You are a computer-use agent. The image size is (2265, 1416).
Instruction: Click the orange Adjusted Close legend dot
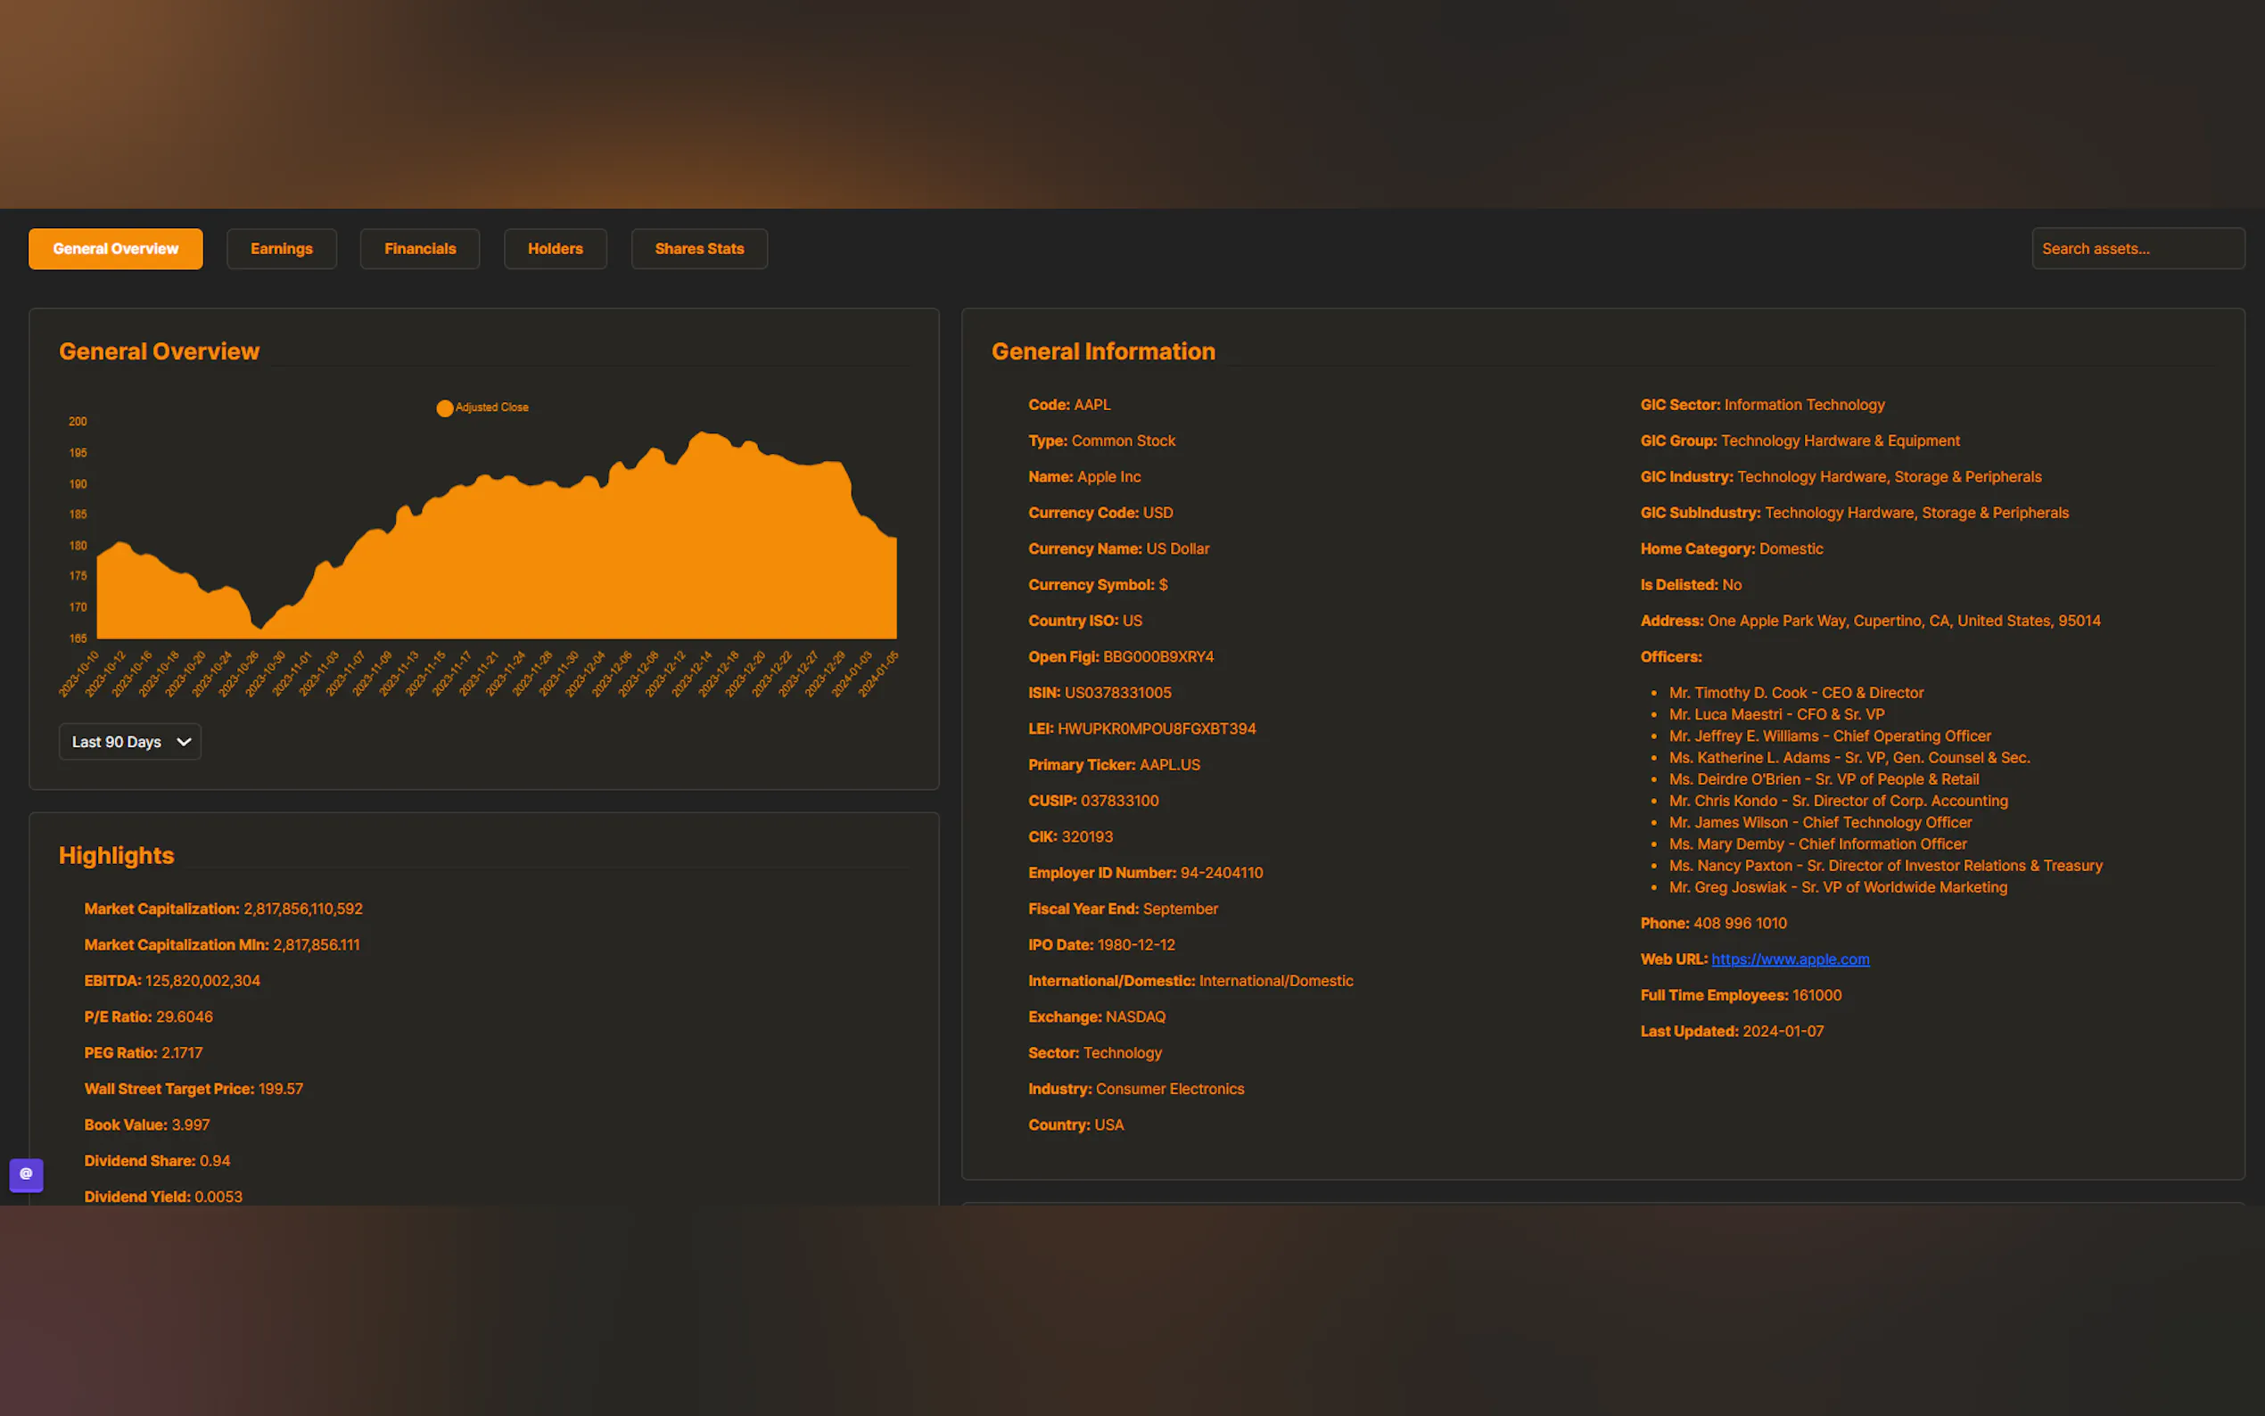point(445,408)
